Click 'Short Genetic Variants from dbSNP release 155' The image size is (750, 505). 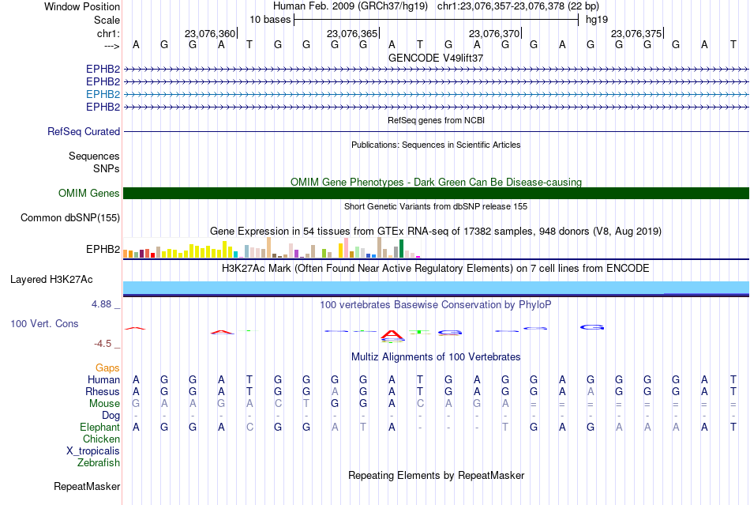click(x=436, y=206)
